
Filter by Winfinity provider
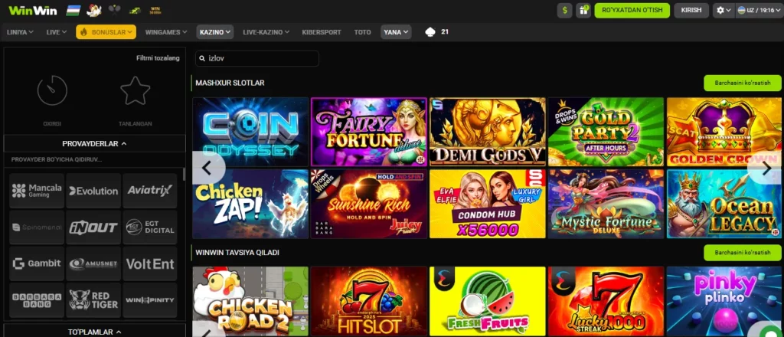tap(150, 300)
